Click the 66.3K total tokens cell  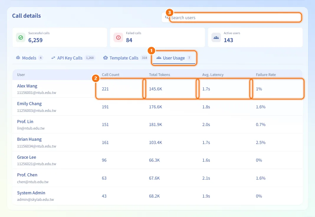click(154, 160)
